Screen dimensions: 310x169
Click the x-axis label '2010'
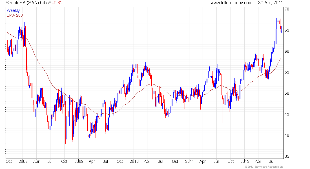[134, 161]
